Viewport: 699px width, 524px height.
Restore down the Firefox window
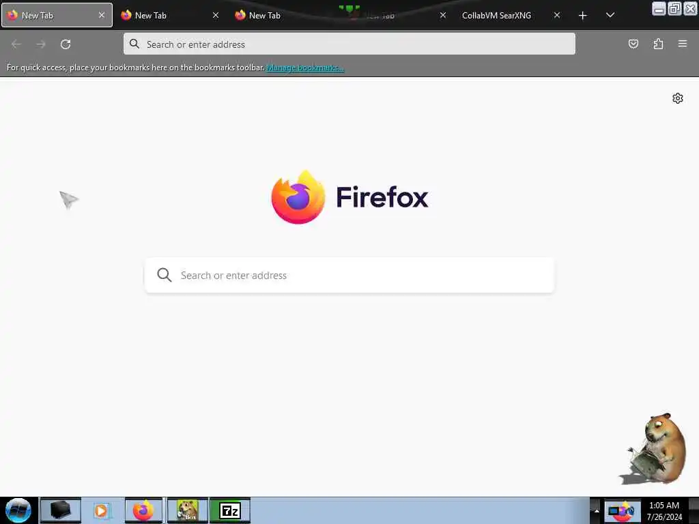coord(674,8)
